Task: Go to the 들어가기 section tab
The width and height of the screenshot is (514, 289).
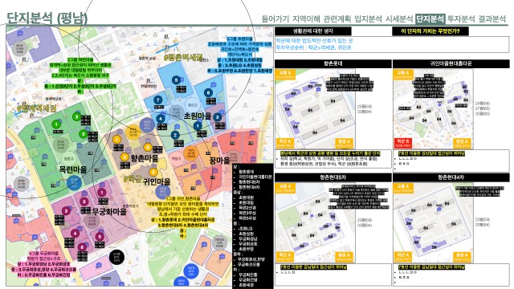Action: pyautogui.click(x=275, y=18)
